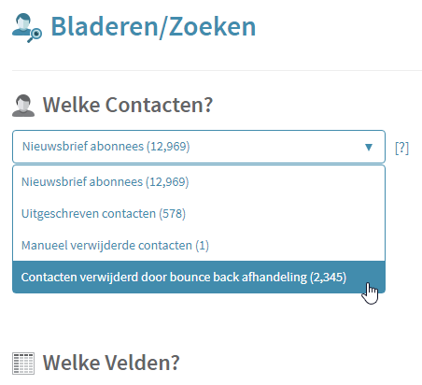Select Uitgeschreven contacten (578) option
This screenshot has width=422, height=385.
coord(199,214)
